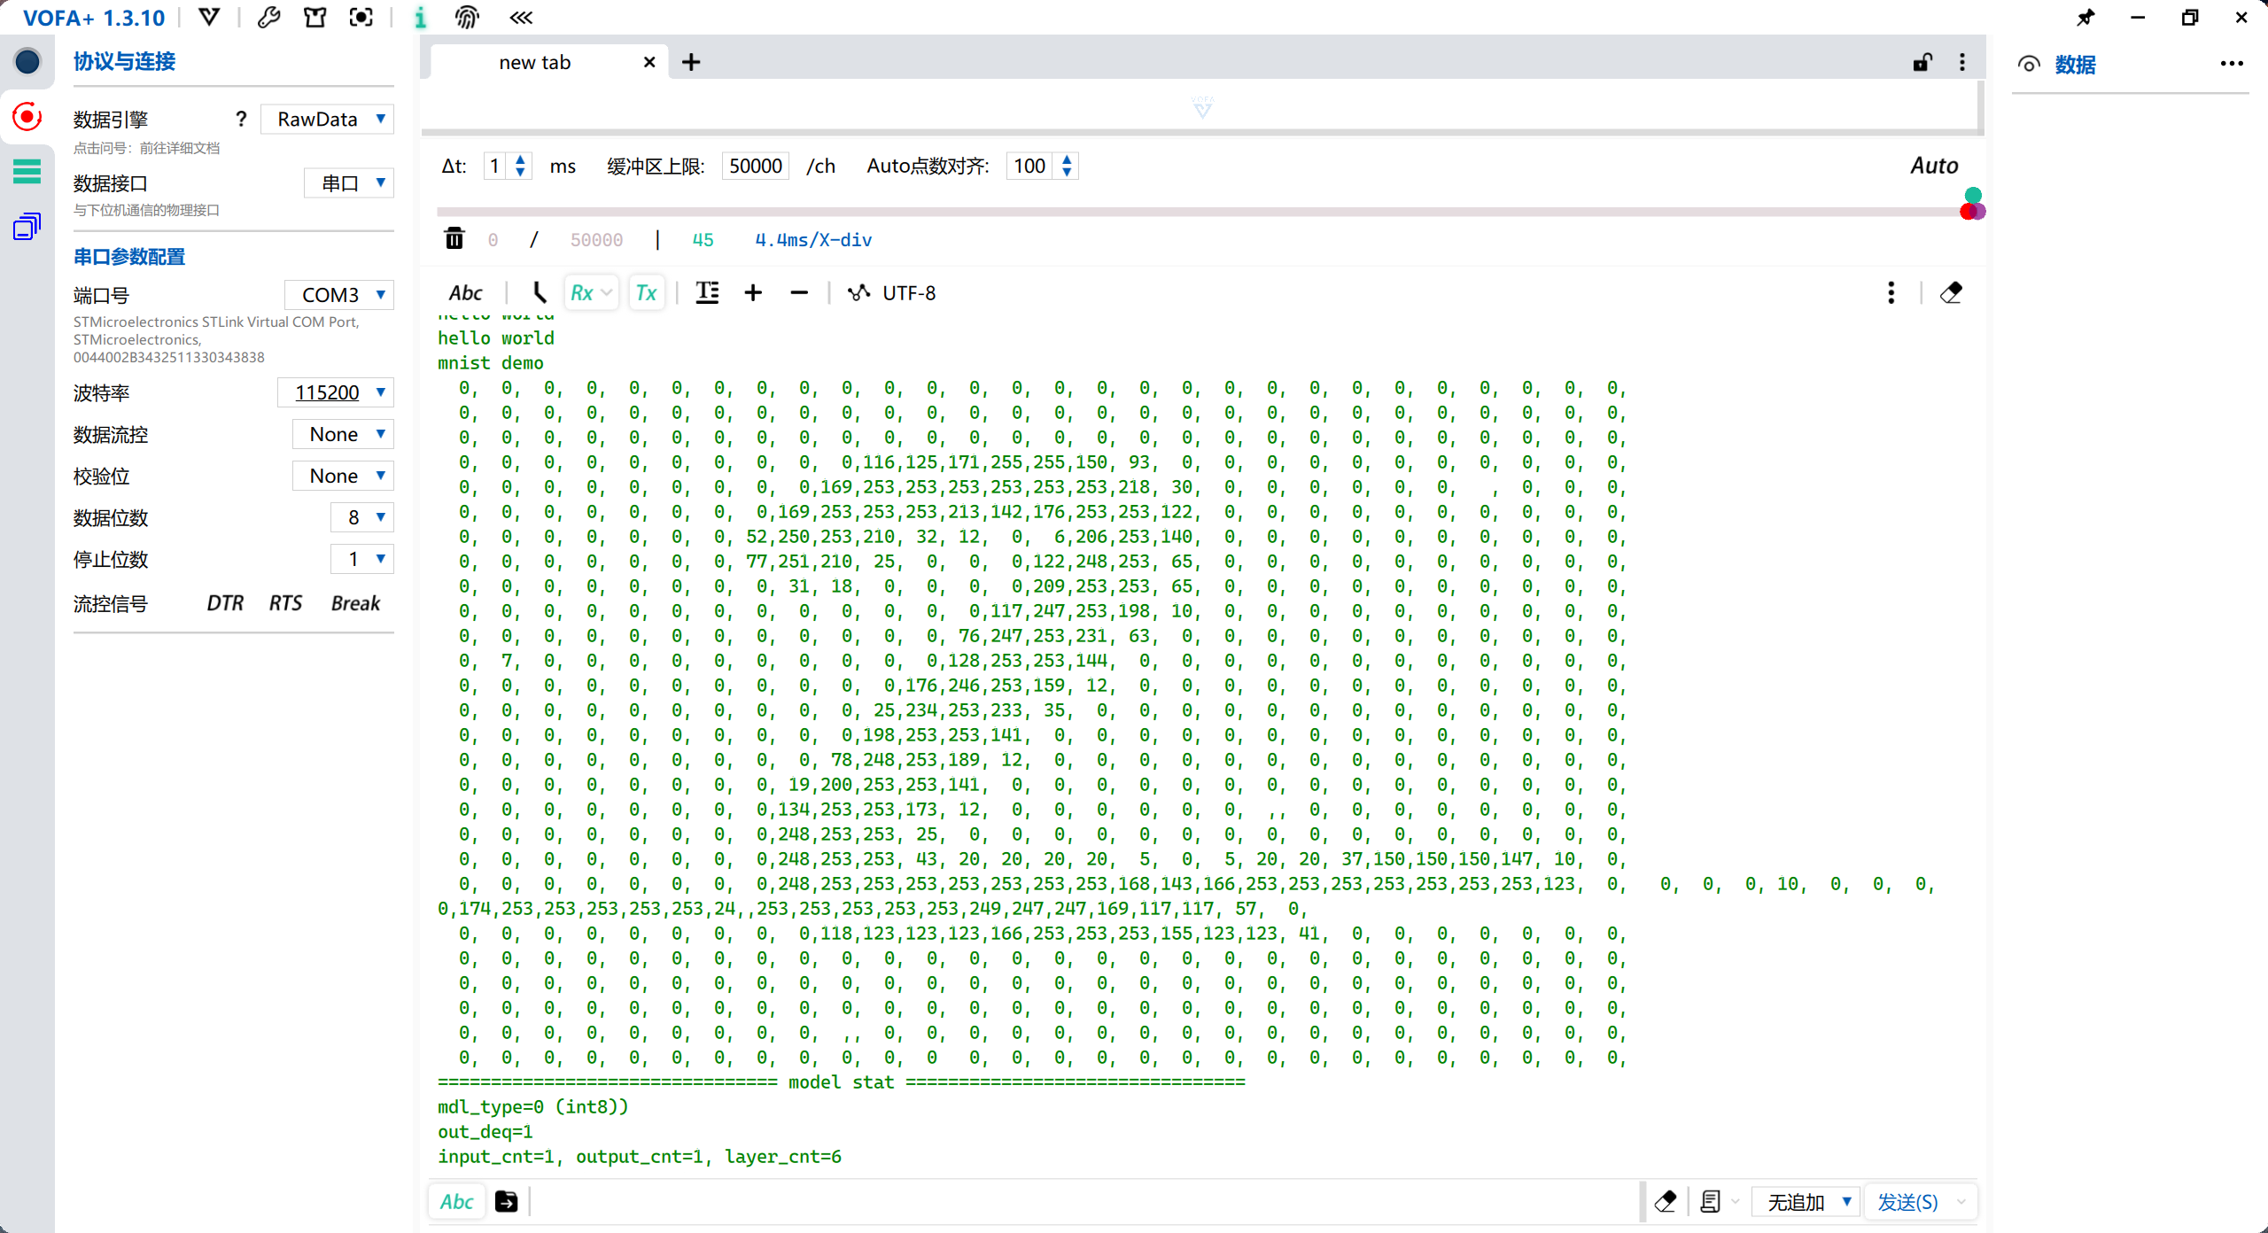Open the protocol and connection record icon
The height and width of the screenshot is (1233, 2268).
27,116
